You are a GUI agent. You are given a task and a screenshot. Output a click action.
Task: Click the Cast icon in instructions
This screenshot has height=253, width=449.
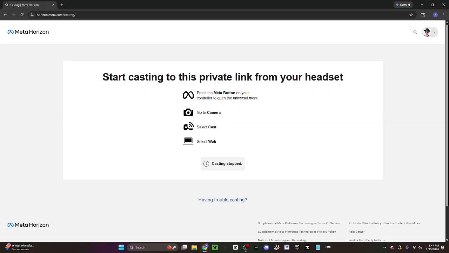click(188, 126)
